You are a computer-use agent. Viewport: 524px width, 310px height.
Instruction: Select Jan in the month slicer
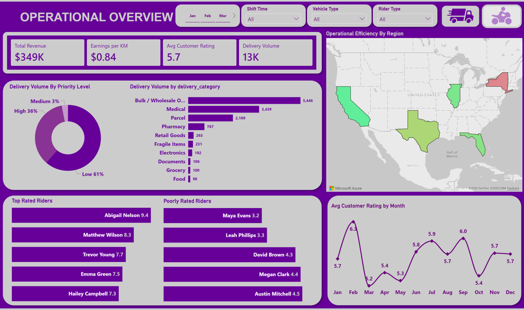[192, 16]
